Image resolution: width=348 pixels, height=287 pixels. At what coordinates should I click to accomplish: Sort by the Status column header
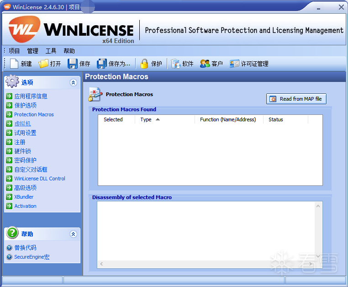click(285, 119)
